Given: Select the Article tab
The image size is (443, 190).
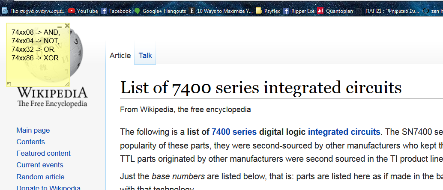Looking at the screenshot, I should [x=120, y=56].
